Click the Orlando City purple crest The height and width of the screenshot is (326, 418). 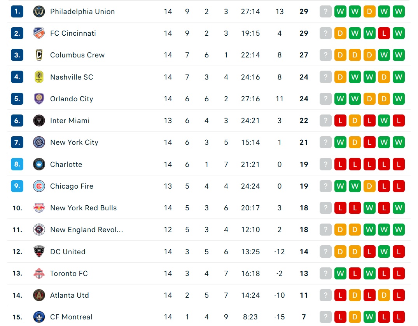(39, 99)
